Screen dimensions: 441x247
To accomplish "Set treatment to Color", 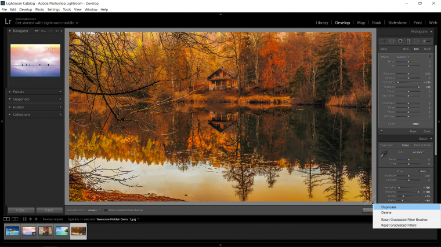I will 405,145.
